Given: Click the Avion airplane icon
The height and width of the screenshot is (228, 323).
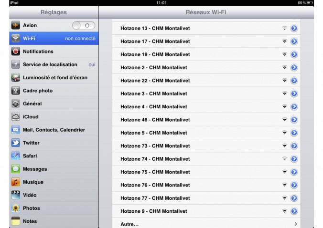Looking at the screenshot, I should click(16, 25).
